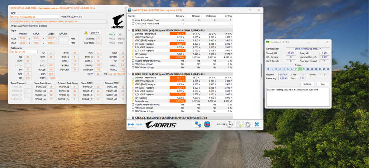
Task: Click the drive icon of S.M.A.R.T. Patriot P210 header
Action: [133, 118]
